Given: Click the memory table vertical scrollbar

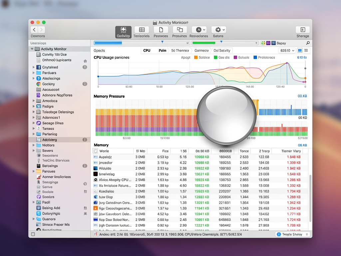Looking at the screenshot, I should (310, 198).
